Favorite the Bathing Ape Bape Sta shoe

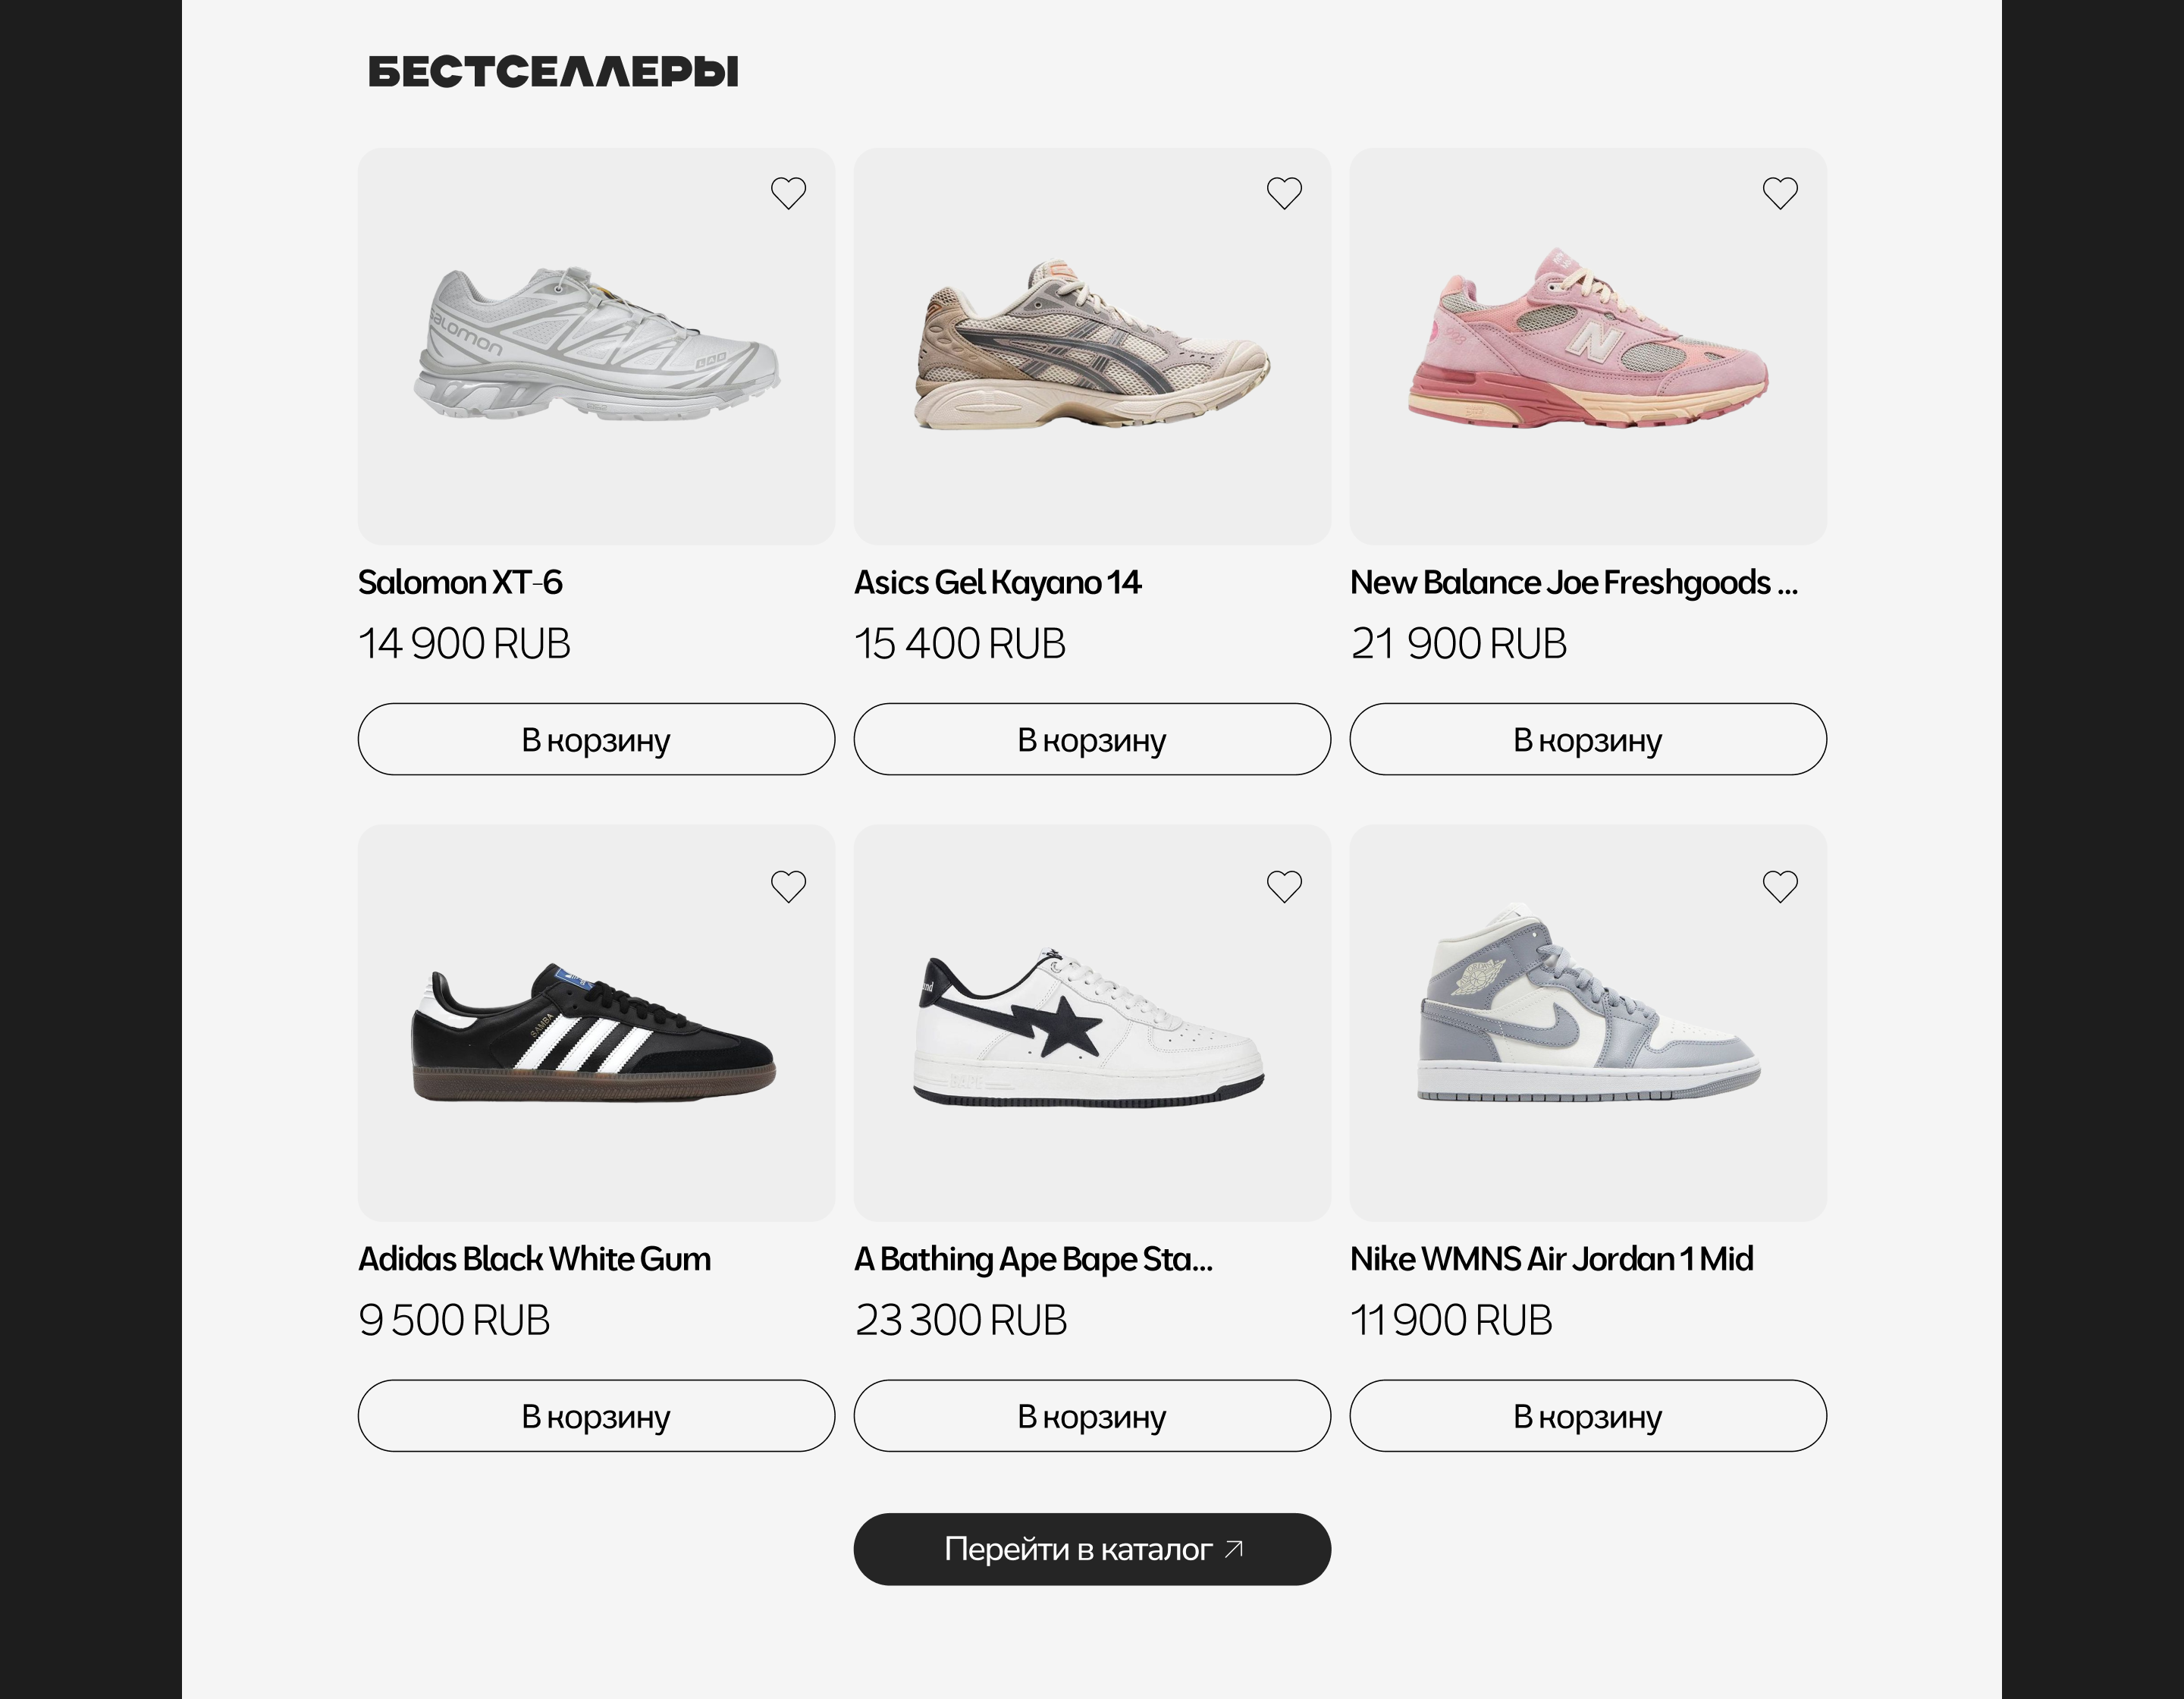1284,886
